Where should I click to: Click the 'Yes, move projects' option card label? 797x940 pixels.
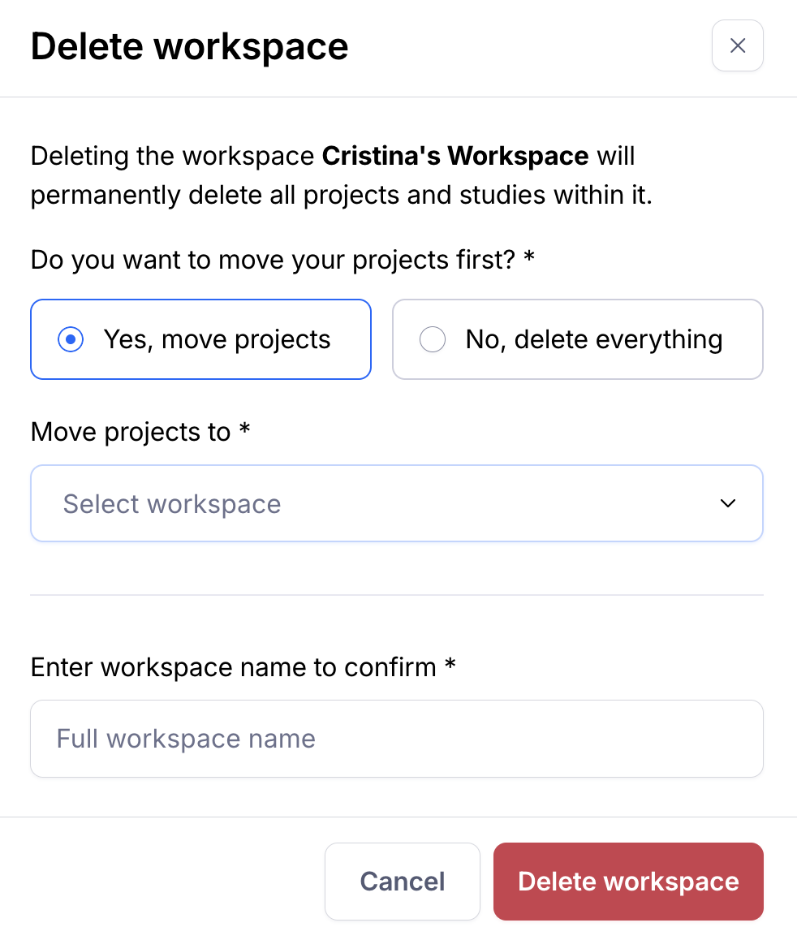click(x=217, y=339)
